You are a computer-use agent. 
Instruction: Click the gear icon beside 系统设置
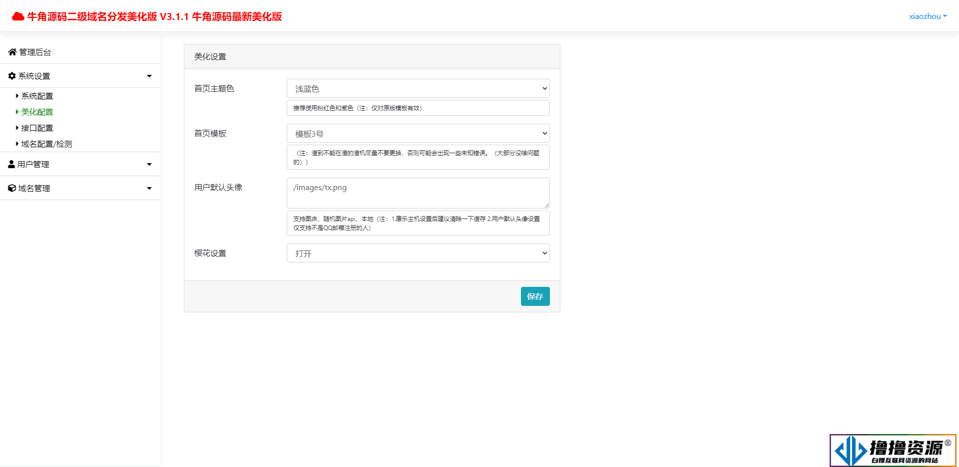tap(12, 76)
